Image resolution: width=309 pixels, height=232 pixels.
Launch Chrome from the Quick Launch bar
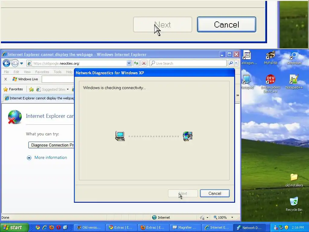click(38, 227)
